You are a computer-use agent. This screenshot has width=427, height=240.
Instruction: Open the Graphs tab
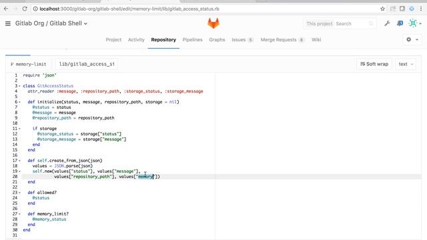(217, 40)
